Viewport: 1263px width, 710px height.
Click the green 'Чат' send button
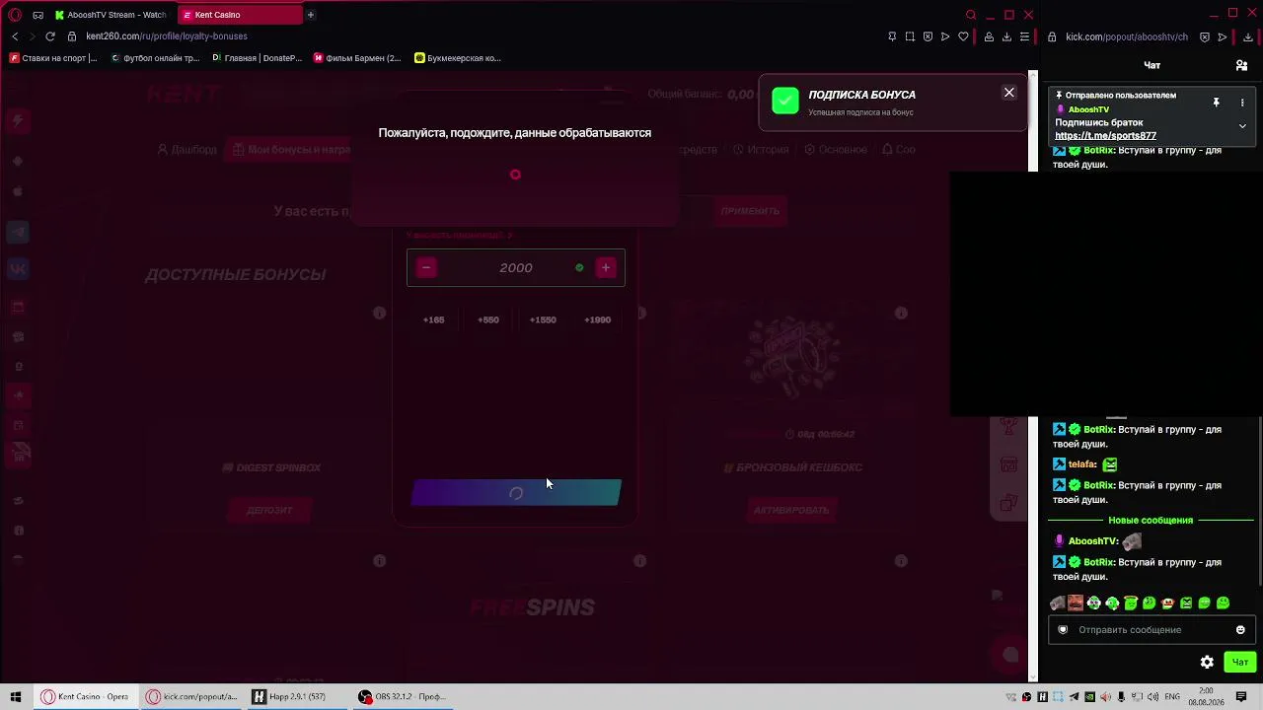[x=1239, y=662]
